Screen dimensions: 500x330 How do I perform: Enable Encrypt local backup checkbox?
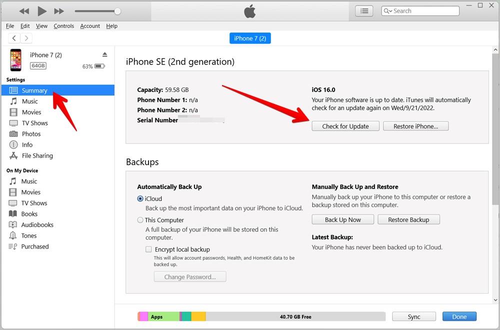148,249
